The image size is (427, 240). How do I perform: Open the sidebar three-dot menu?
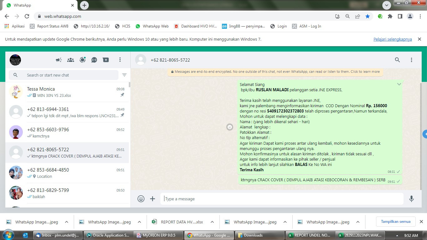120,60
